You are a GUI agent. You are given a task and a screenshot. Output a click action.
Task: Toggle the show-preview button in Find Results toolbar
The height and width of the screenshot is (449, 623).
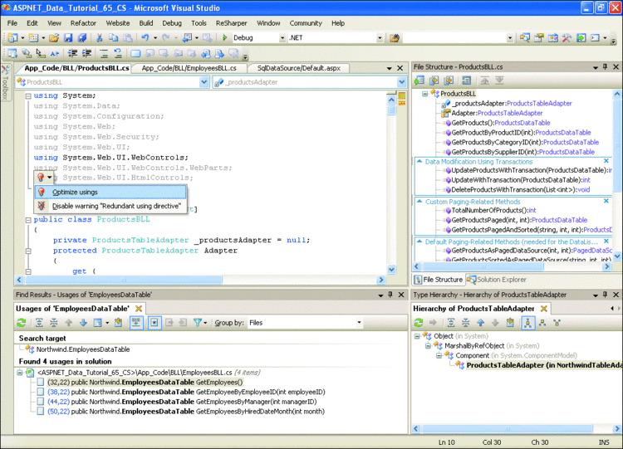[x=136, y=323]
